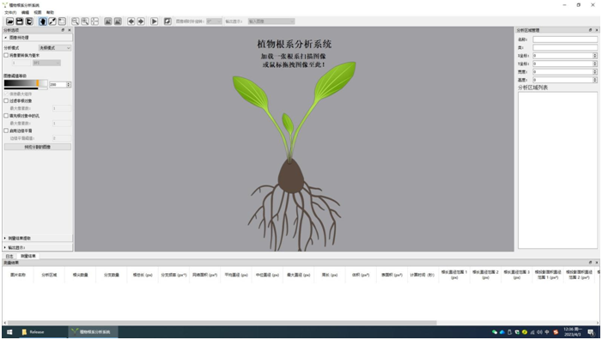
Task: Close the left analysis options panel
Action: point(70,30)
